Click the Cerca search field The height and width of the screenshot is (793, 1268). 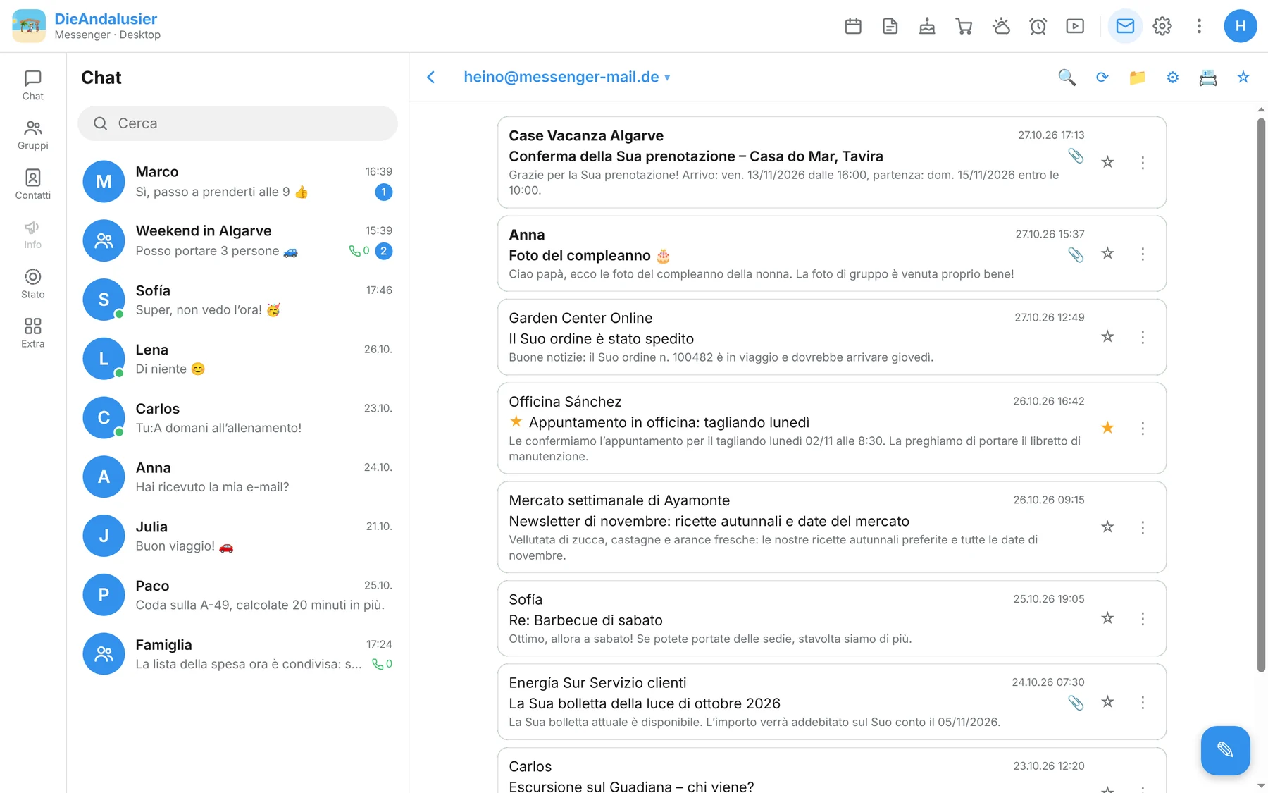[x=238, y=123]
